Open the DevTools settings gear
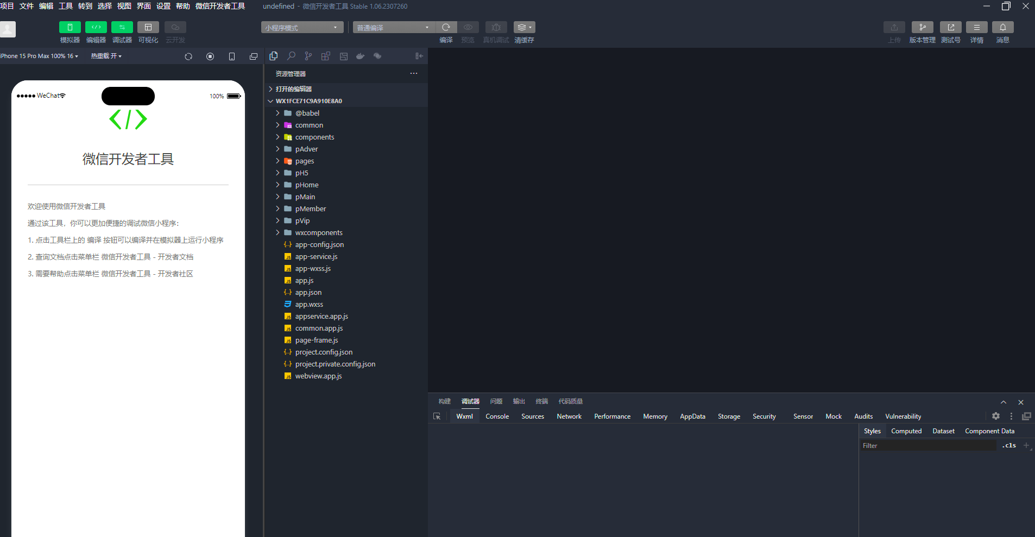The image size is (1035, 537). [x=995, y=416]
